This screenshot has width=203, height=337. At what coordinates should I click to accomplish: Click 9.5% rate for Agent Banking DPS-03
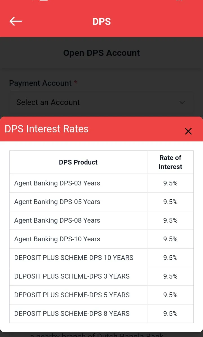tap(170, 183)
